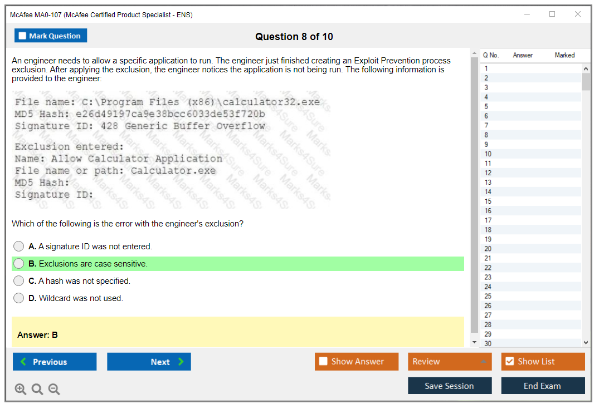This screenshot has width=599, height=409.
Task: Toggle the Show Answer checkbox
Action: [324, 362]
